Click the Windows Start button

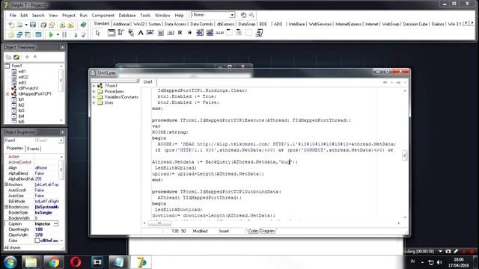[10, 262]
